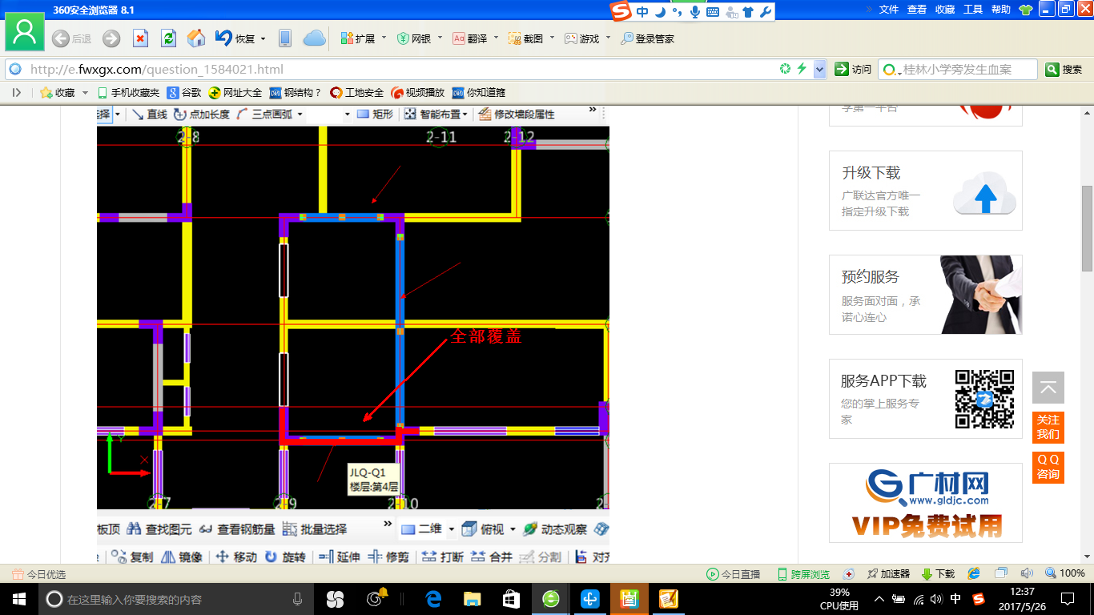Expand the 恢复 dropdown arrow
Viewport: 1094px width, 615px height.
pos(263,38)
